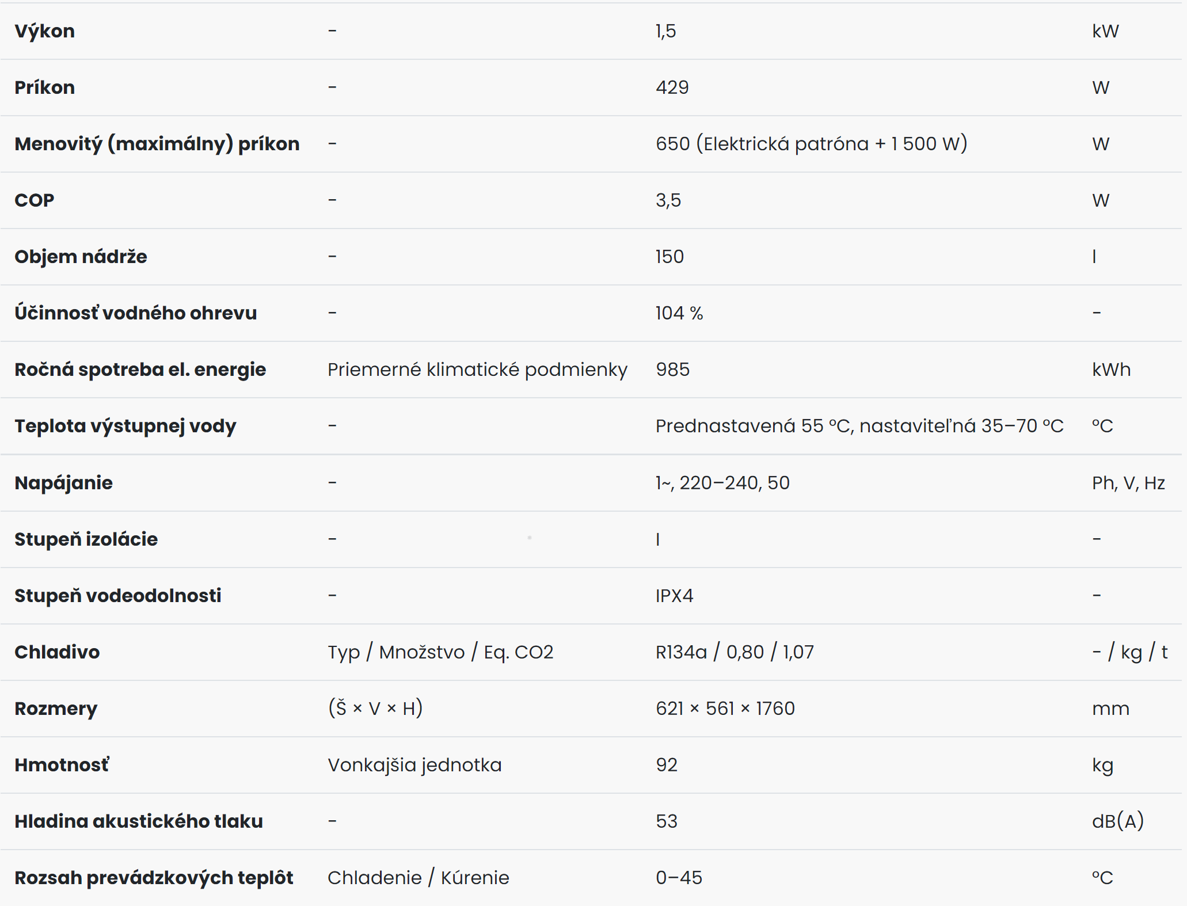Select the 104 % efficiency value
The width and height of the screenshot is (1187, 906).
[x=679, y=313]
